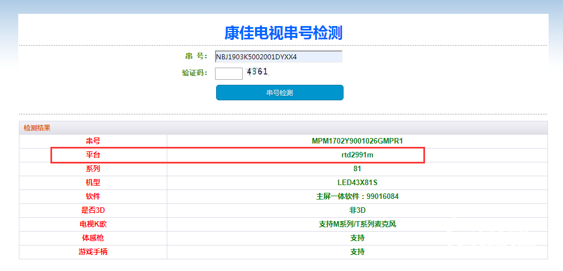Click the 串号检测 button

(280, 93)
